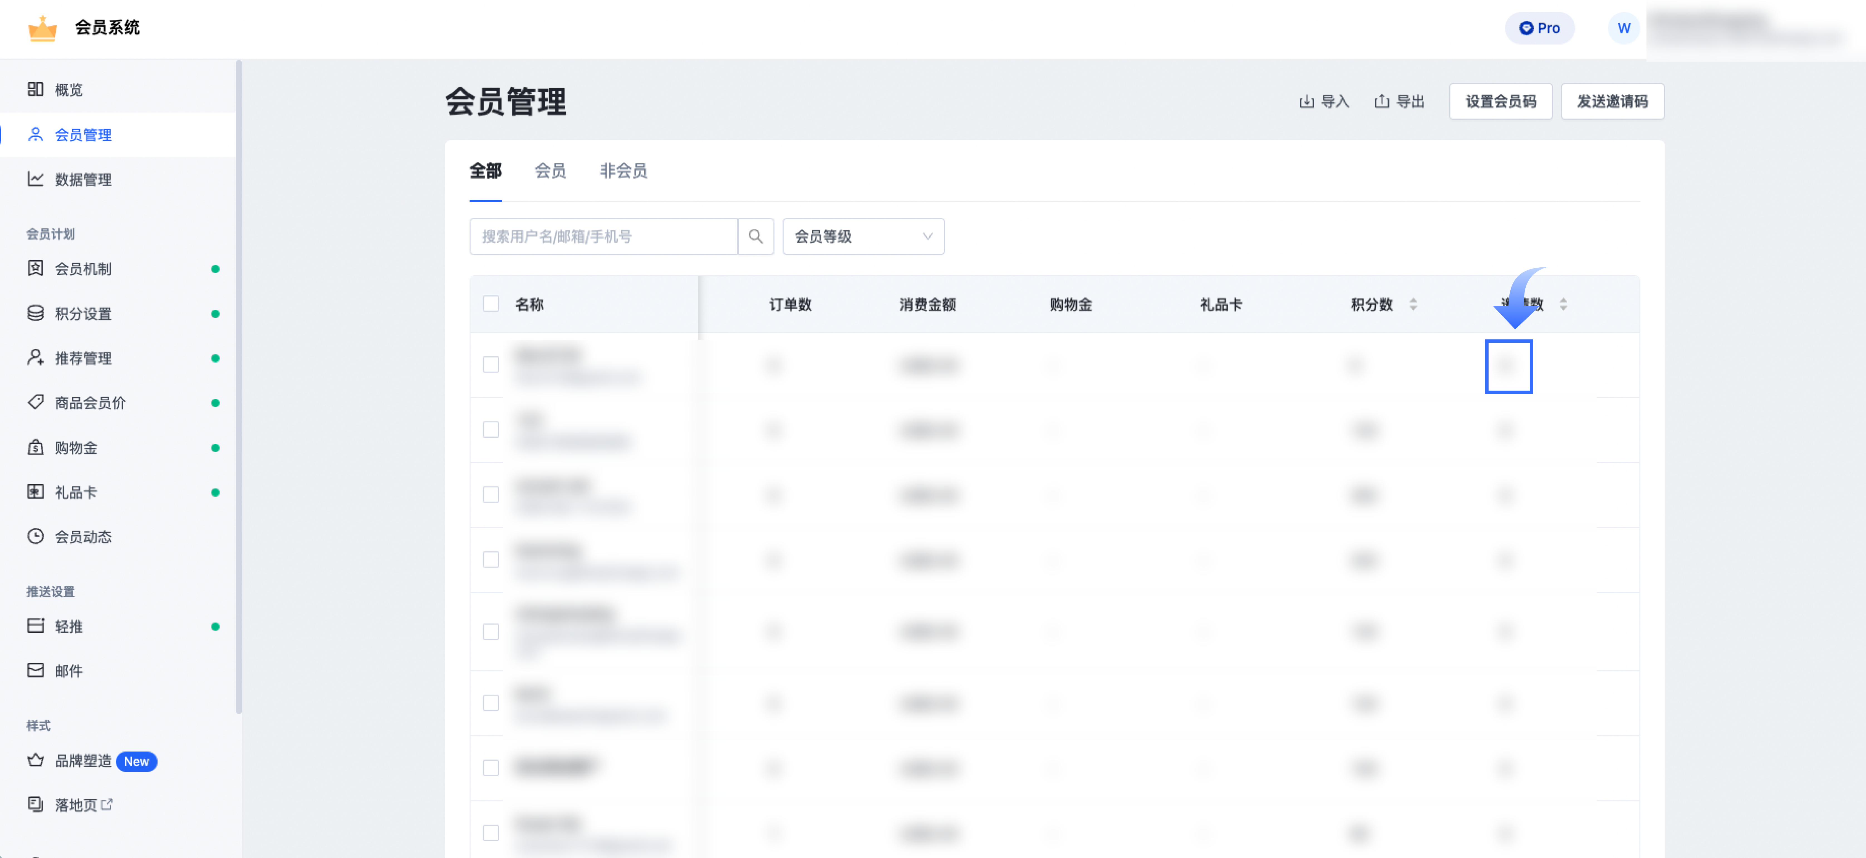Open the 推荐管理 referral section
The height and width of the screenshot is (858, 1866).
(84, 358)
